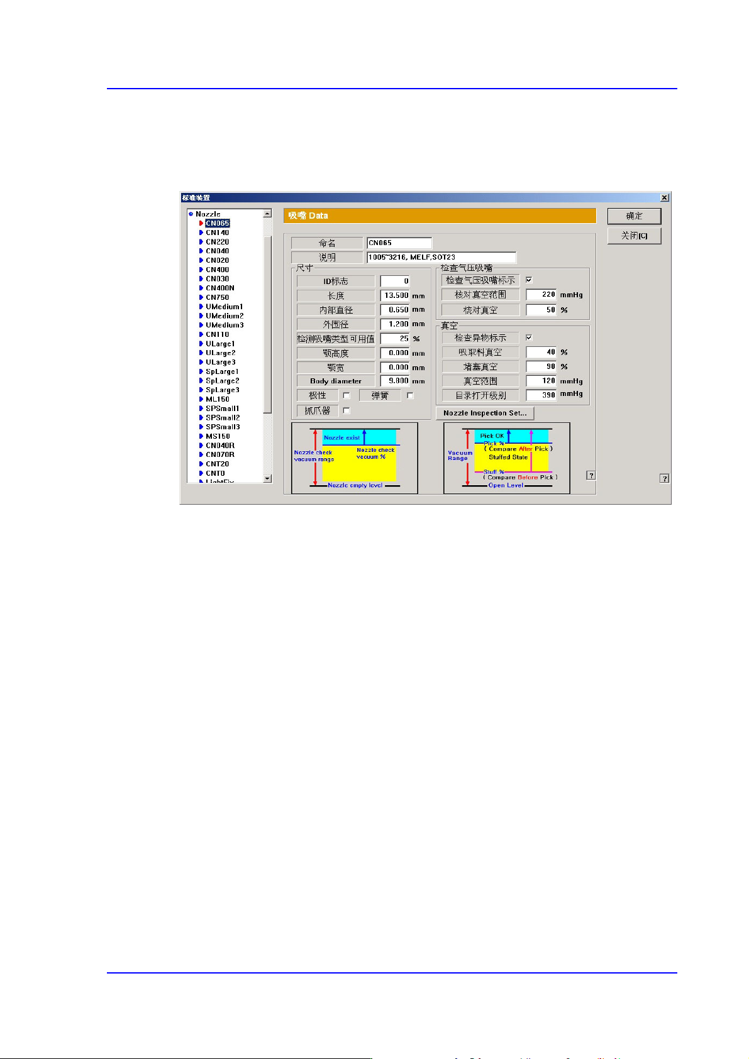Image resolution: width=749 pixels, height=1059 pixels.
Task: Pick the CN020 nozzle item
Action: [x=218, y=260]
